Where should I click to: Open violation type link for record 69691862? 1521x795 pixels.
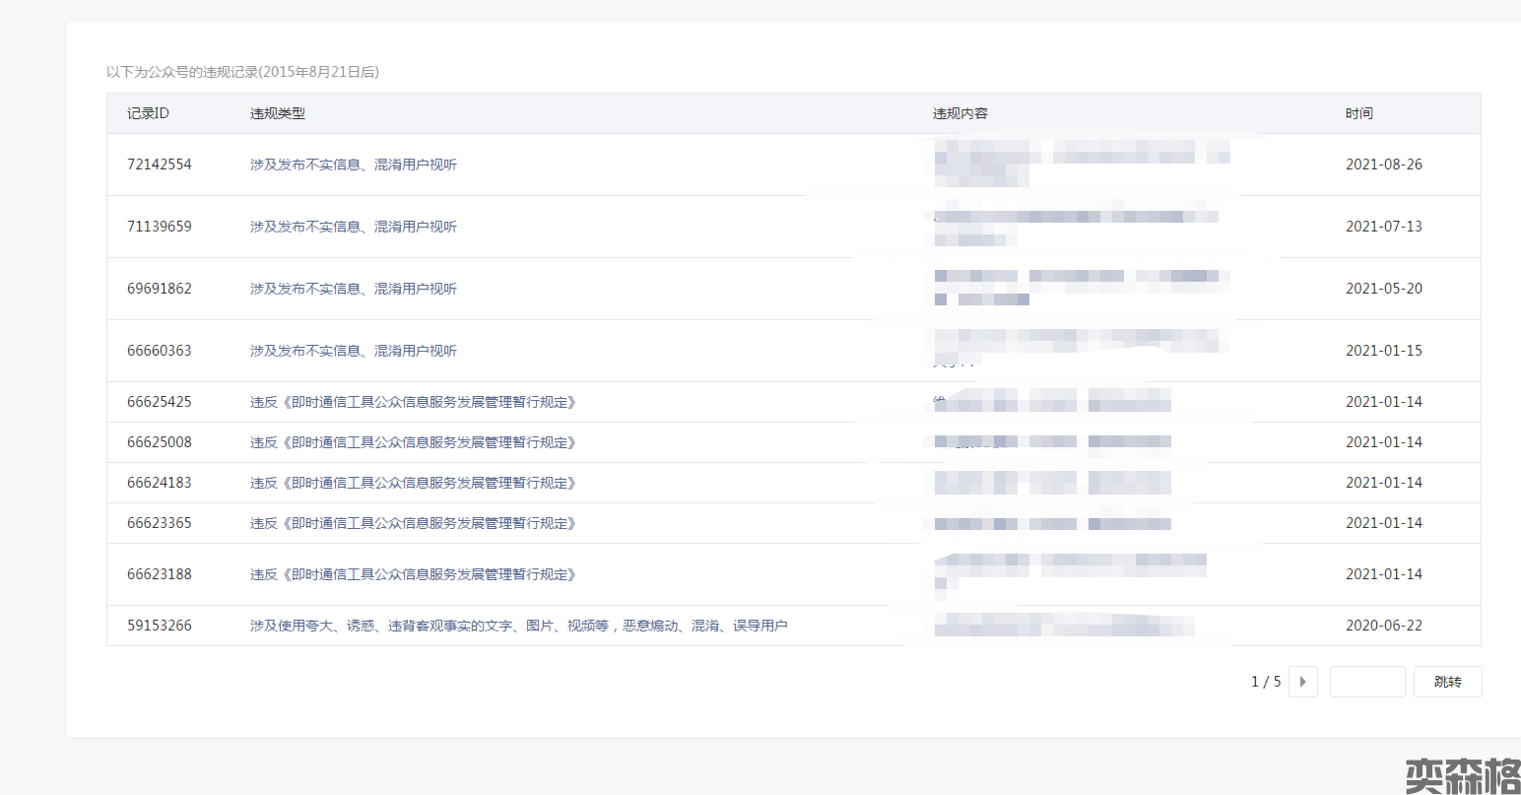pyautogui.click(x=353, y=289)
